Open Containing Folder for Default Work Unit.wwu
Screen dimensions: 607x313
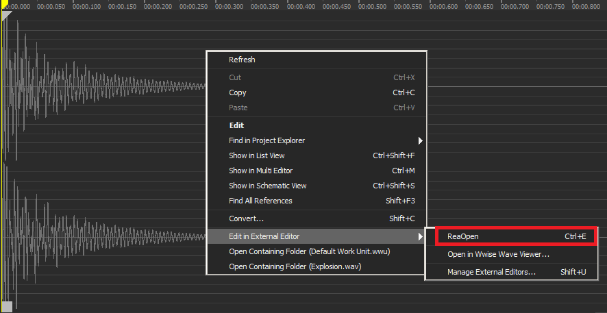click(317, 251)
